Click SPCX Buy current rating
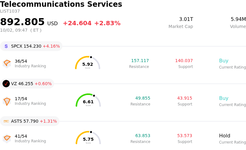 pos(224,61)
